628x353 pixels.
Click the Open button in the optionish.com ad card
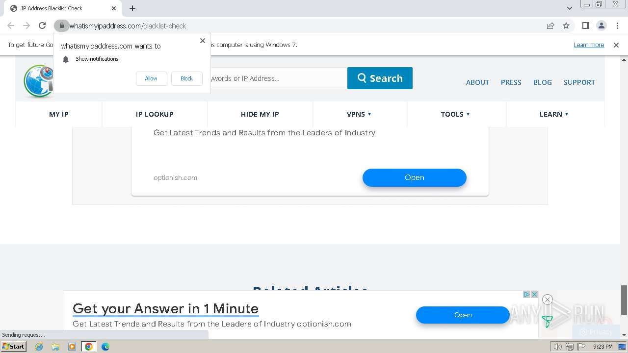(x=415, y=177)
